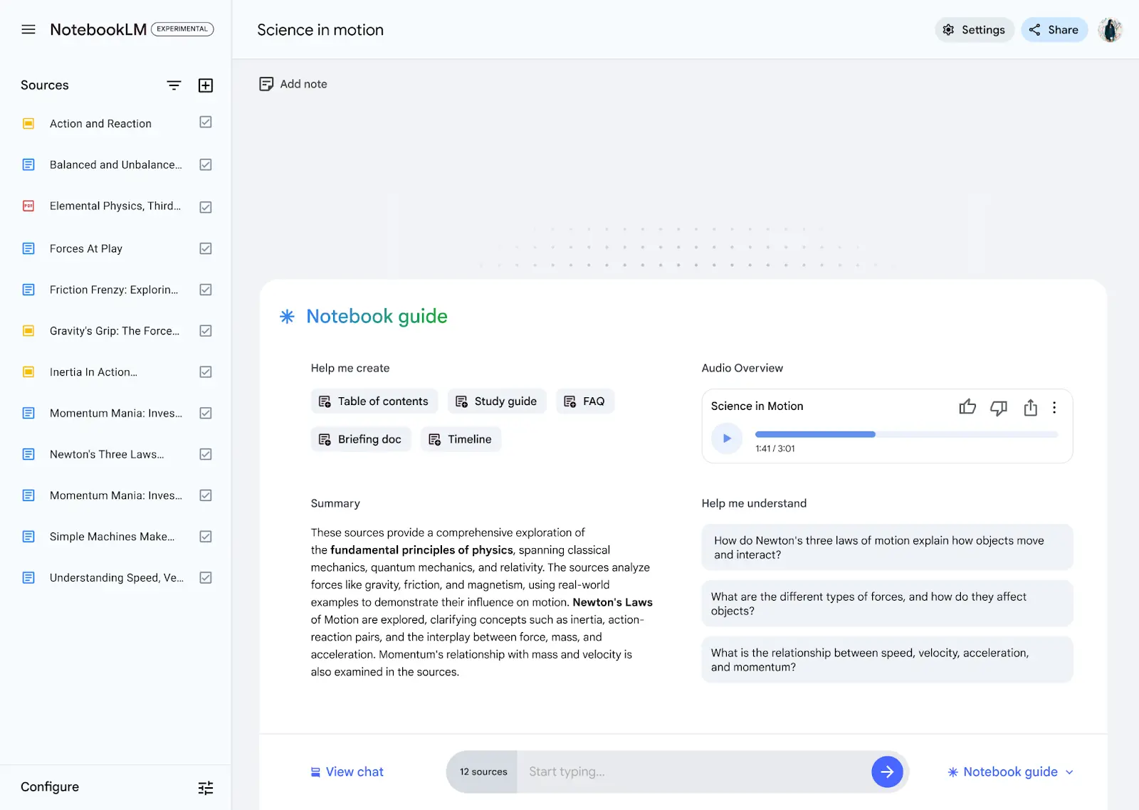Expand the 12 sources selector
Image resolution: width=1139 pixels, height=810 pixels.
click(483, 772)
